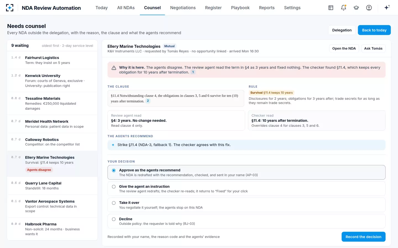Click the NDA Review Automation title
398x248 pixels.
pyautogui.click(x=51, y=8)
